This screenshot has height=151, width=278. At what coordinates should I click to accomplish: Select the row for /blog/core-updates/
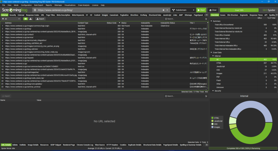tap(104, 84)
